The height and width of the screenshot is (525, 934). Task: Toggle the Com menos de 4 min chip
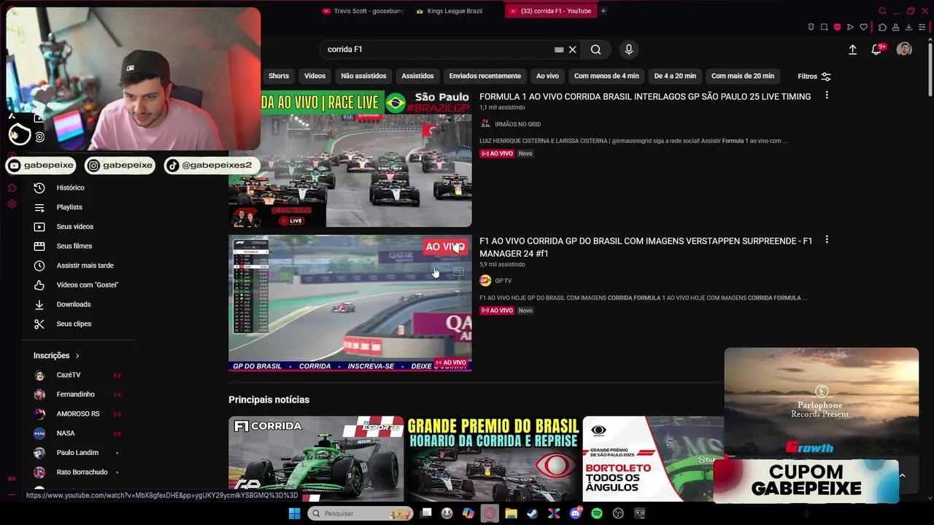[x=606, y=76]
